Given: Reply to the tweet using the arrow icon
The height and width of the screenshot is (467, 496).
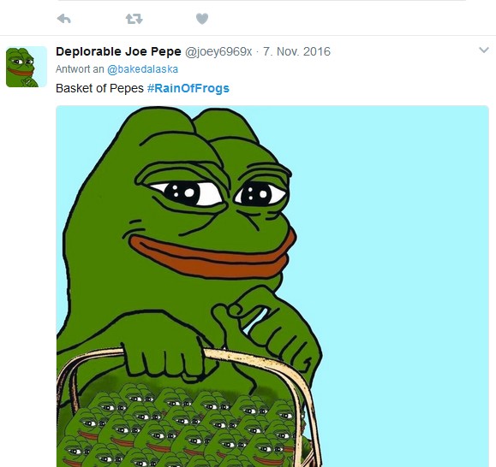Looking at the screenshot, I should coord(64,19).
